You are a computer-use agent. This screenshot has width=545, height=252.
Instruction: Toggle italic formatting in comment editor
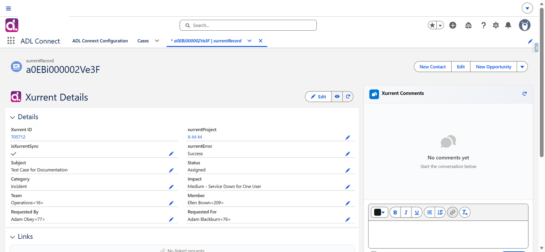[x=406, y=212]
